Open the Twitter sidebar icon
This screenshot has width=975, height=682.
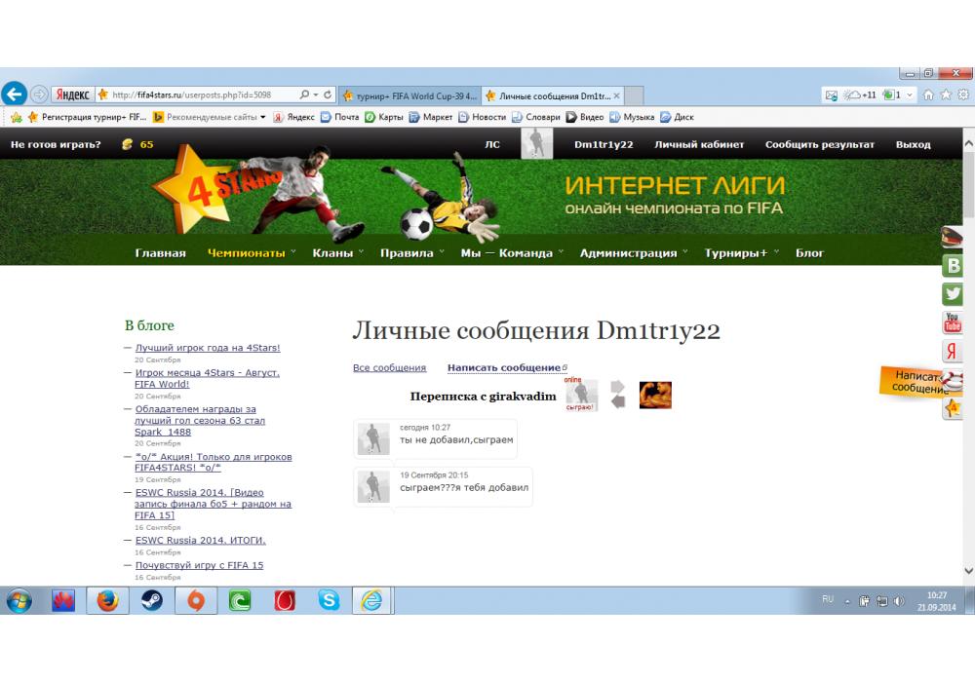tap(953, 294)
